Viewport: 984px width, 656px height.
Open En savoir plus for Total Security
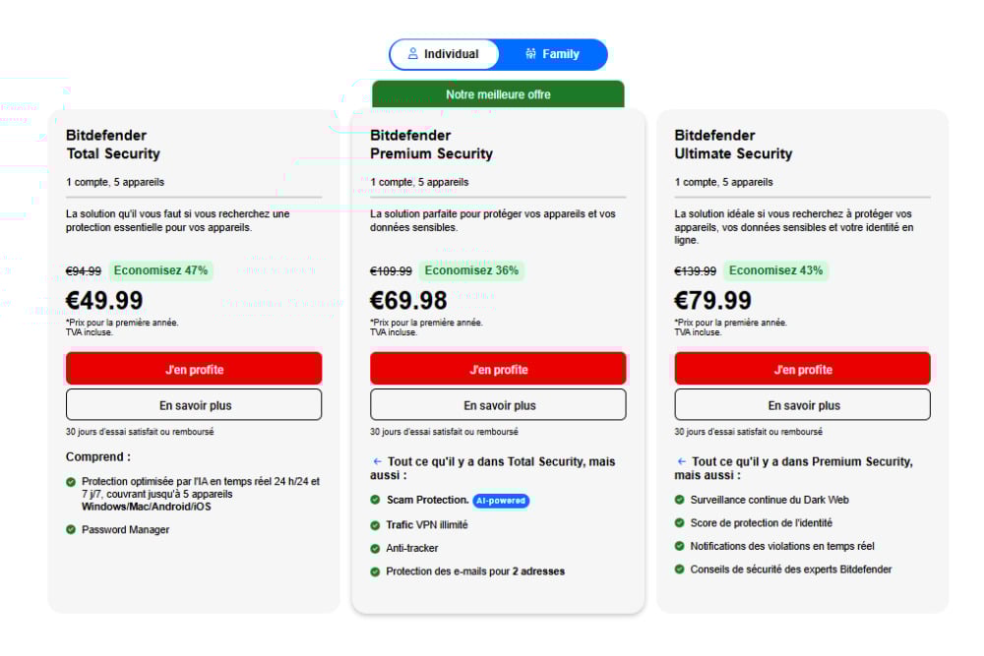[x=194, y=405]
